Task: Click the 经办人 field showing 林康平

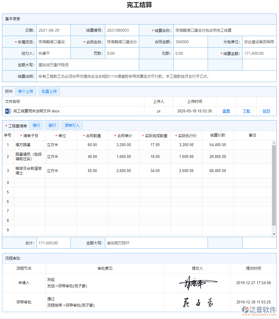Action: tap(53, 53)
